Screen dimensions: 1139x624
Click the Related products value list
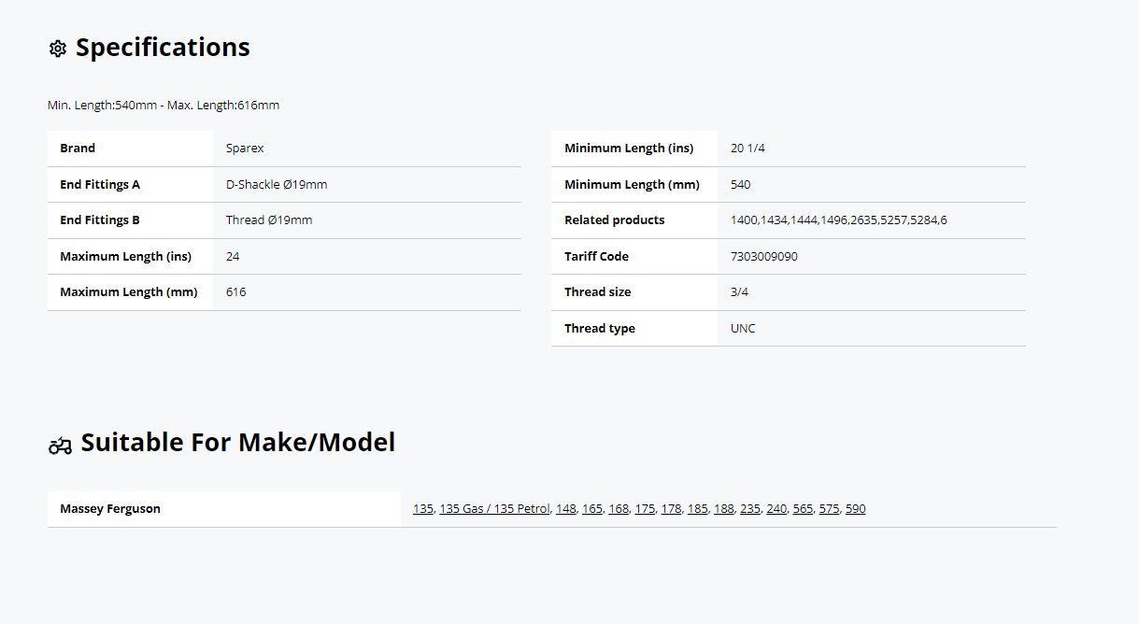pyautogui.click(x=838, y=220)
